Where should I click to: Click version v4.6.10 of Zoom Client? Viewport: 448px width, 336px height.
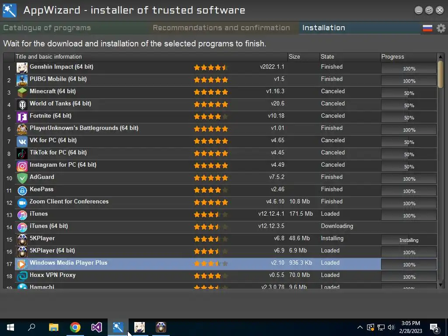tap(275, 201)
